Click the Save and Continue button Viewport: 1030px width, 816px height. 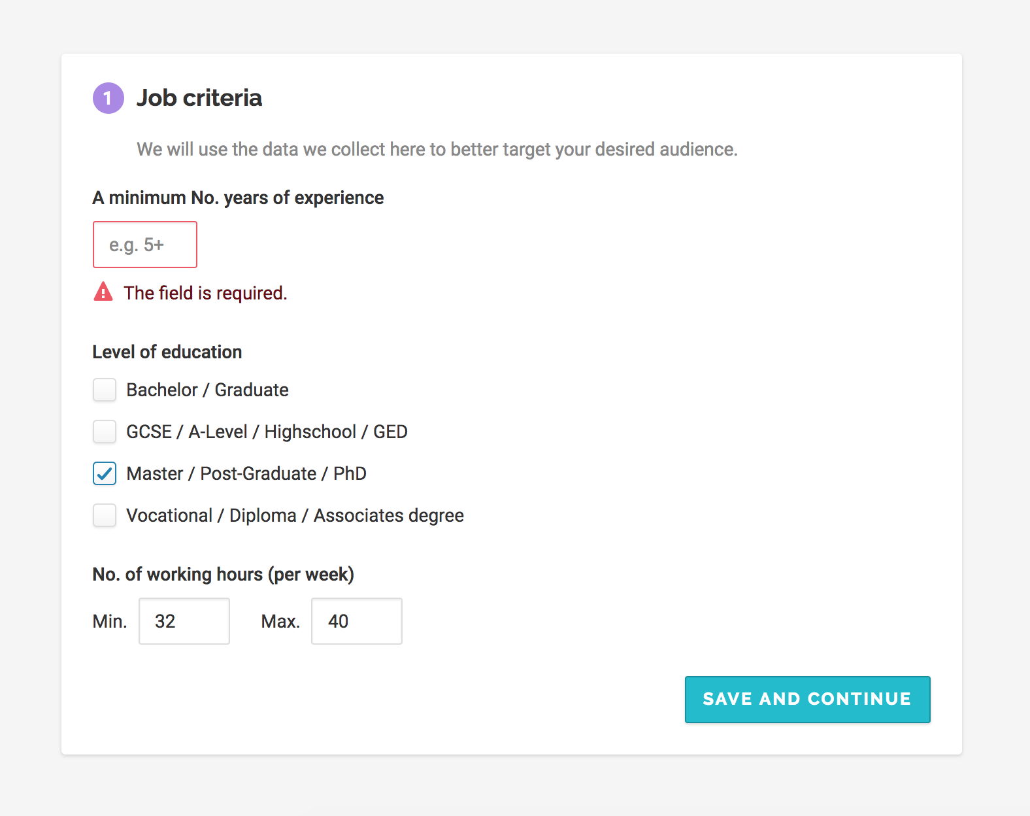808,700
